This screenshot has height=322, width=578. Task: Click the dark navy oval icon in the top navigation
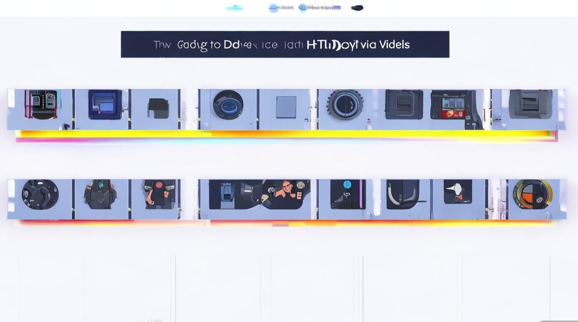[357, 8]
